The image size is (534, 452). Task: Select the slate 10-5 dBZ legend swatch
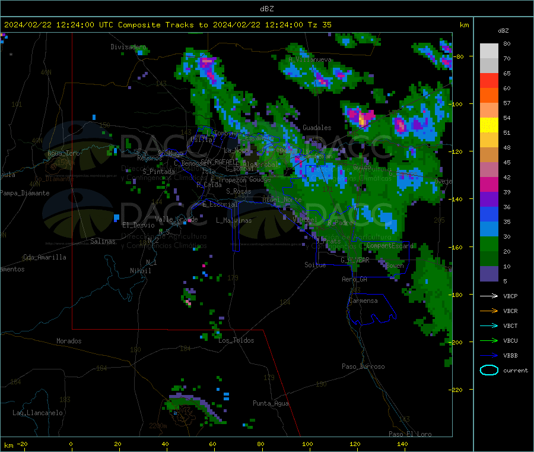489,274
